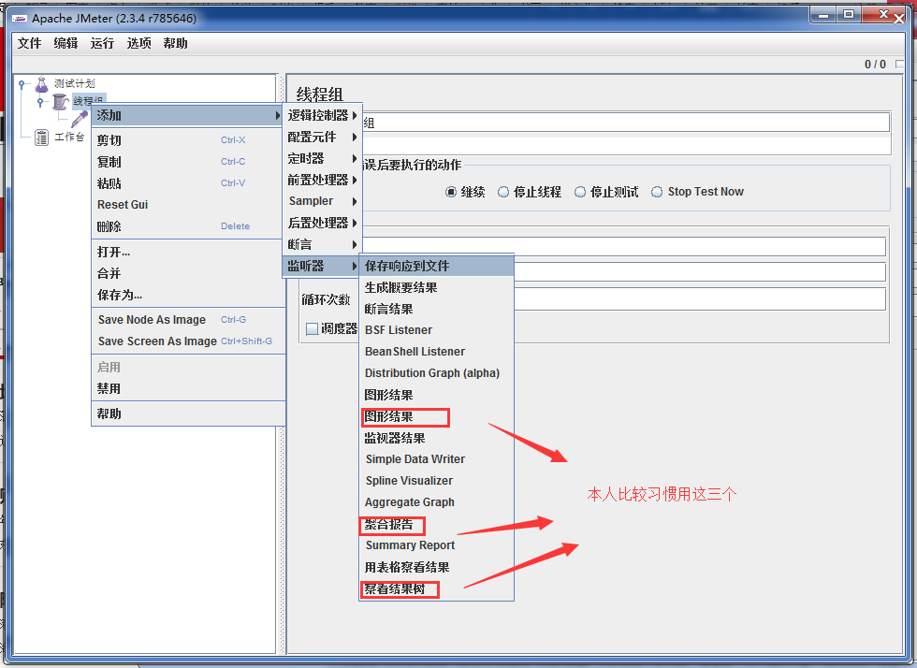Screen dimensions: 917x668
Task: Choose 保存为... from the context menu
Action: [188, 296]
